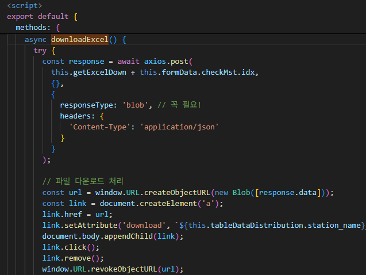Click 'formData.checkMst.idx' text
Screen dimensions: 366x275
[x=208, y=72]
